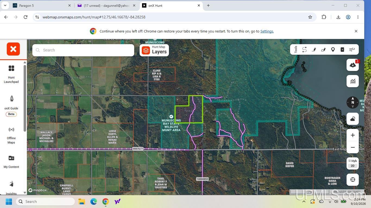Viewport: 371px width, 208px height.
Task: Center map on my location
Action: [x=353, y=180]
